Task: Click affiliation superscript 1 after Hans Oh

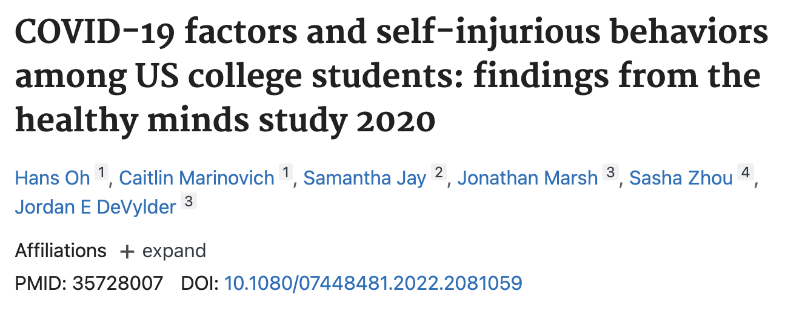Action: [102, 174]
